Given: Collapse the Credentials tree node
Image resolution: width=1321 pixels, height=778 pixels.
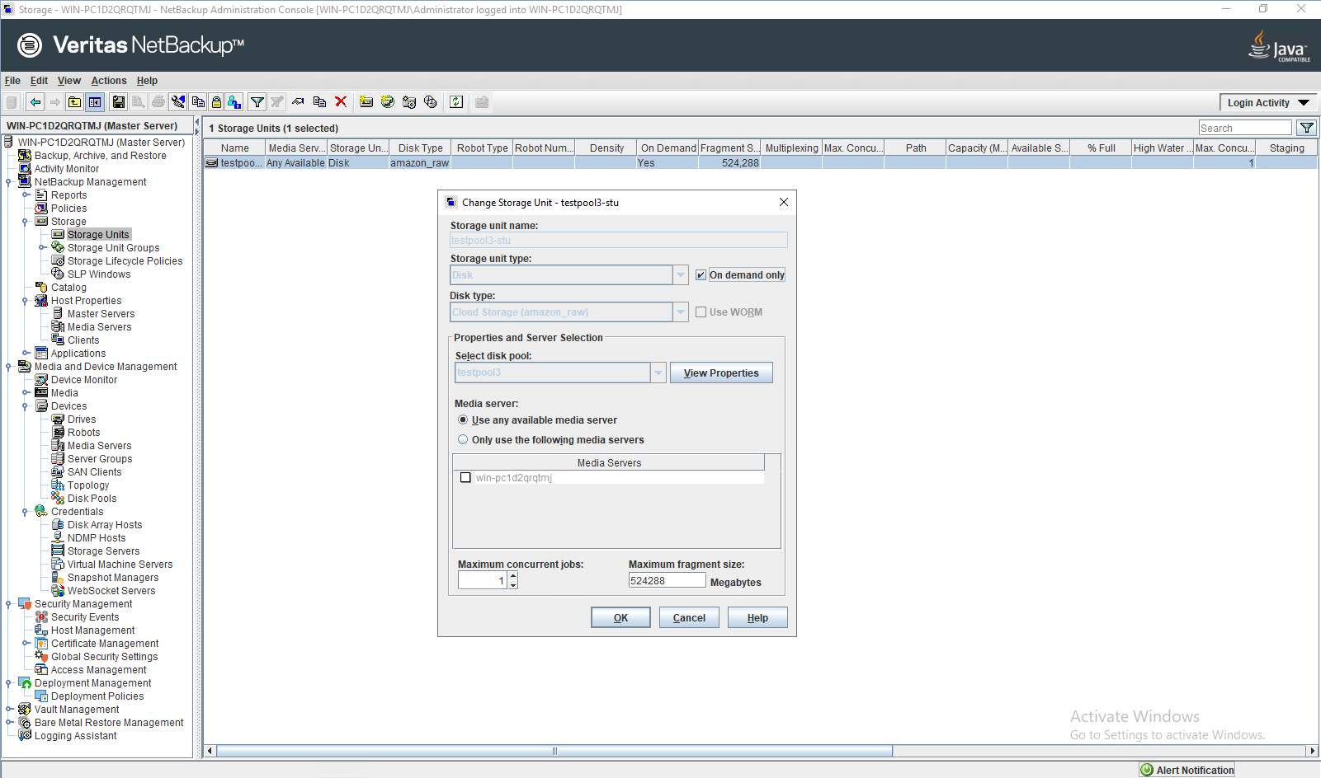Looking at the screenshot, I should tap(25, 512).
